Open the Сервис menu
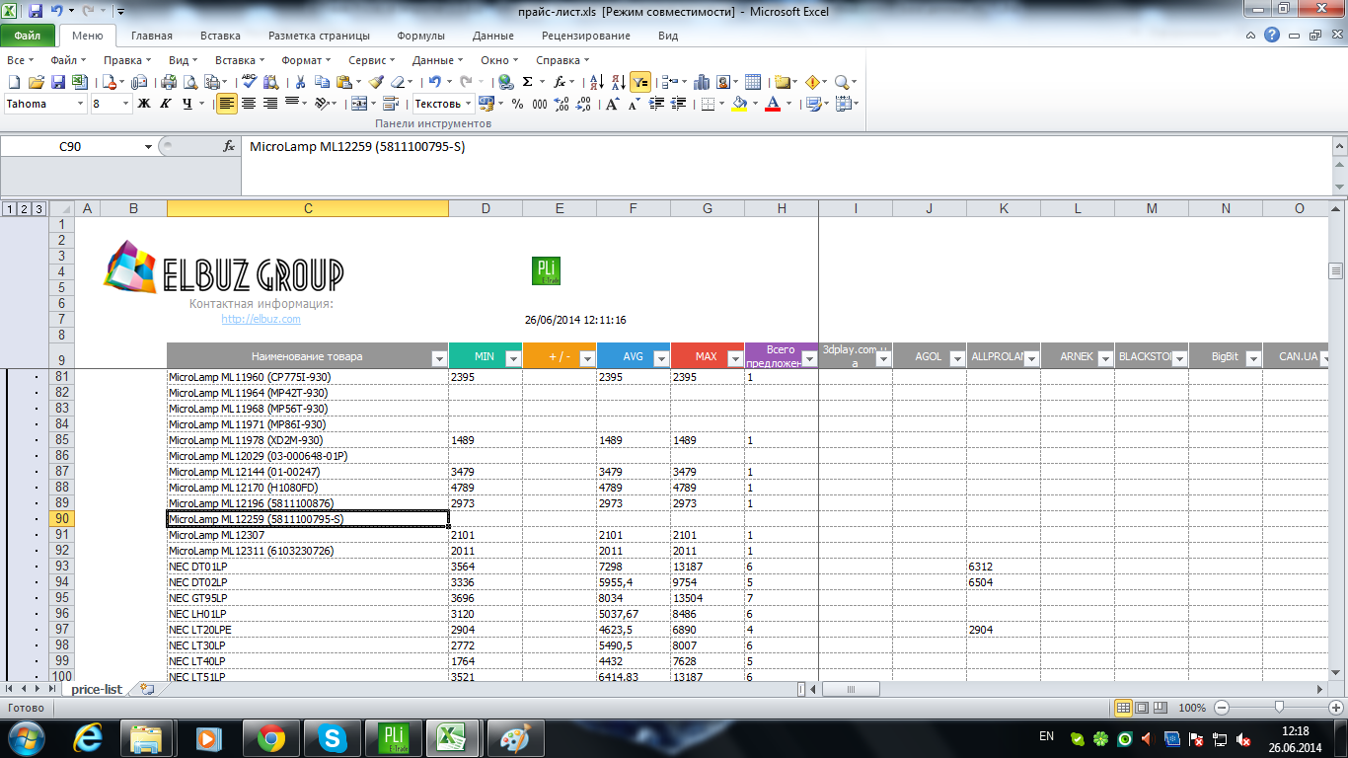Screen dimensions: 1348x758 (372, 60)
